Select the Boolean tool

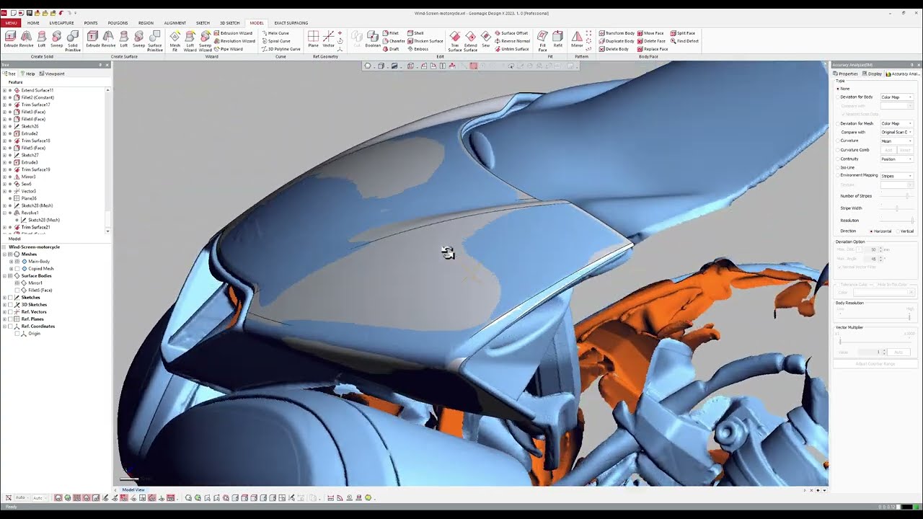point(373,40)
